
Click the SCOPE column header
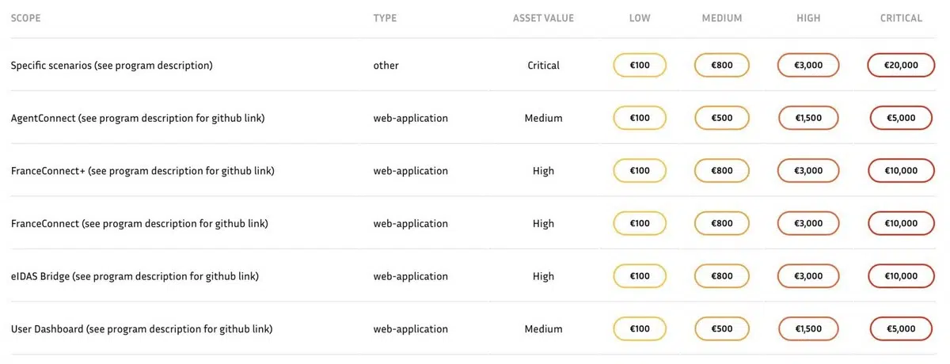tap(26, 18)
